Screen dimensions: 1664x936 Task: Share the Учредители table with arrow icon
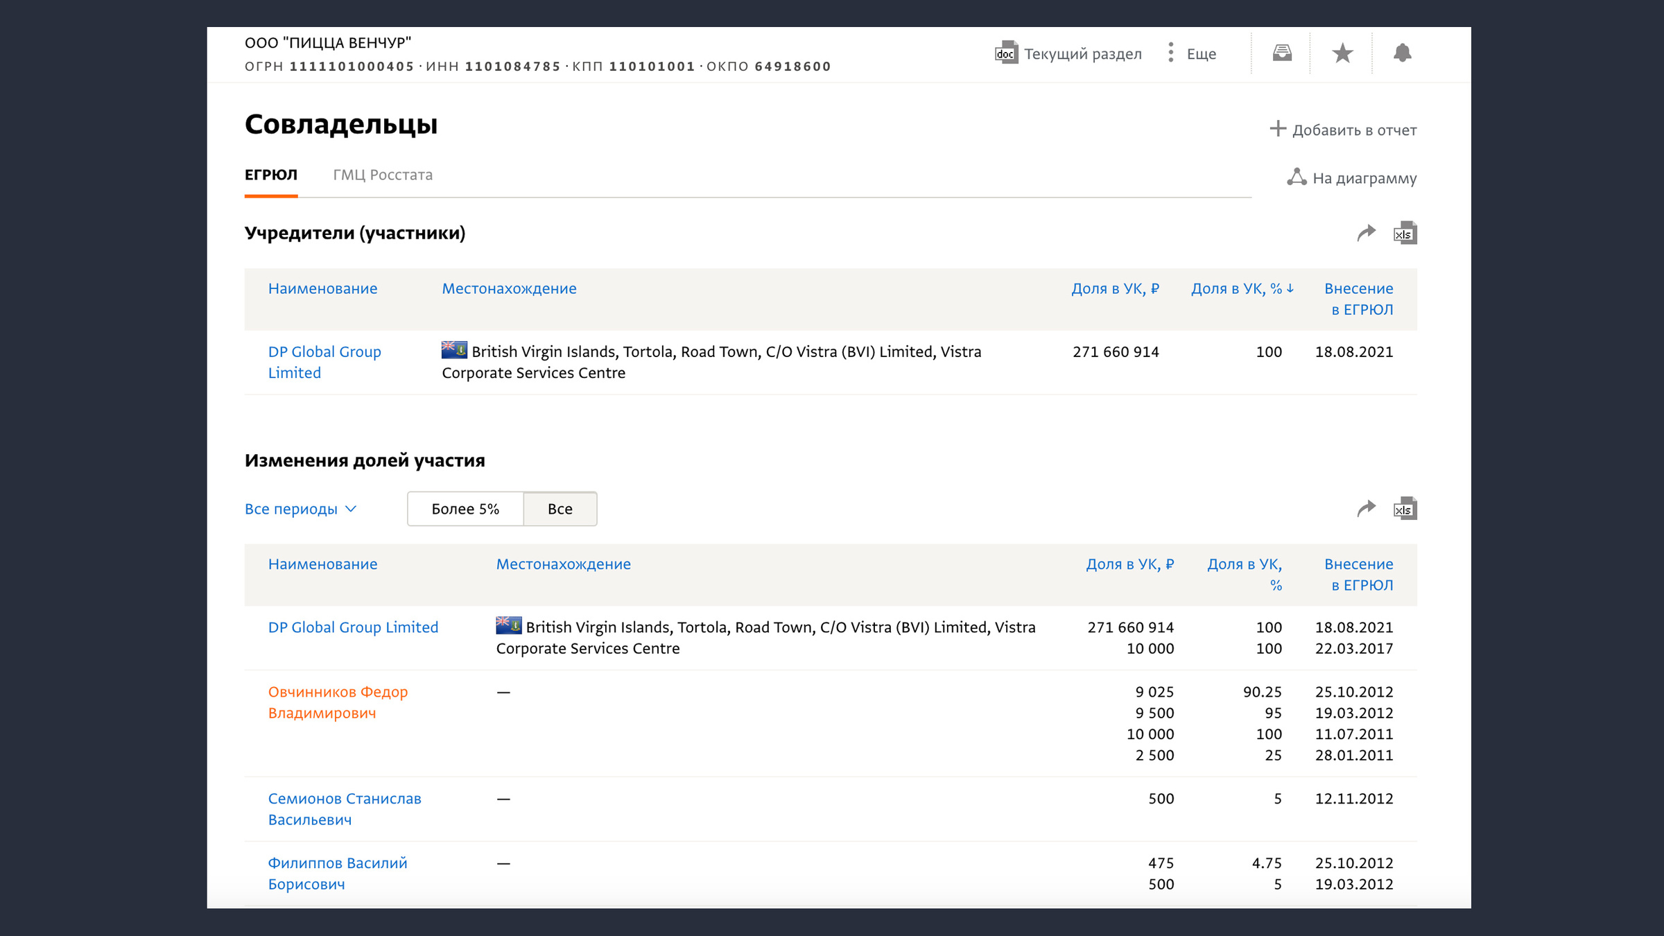click(1366, 233)
